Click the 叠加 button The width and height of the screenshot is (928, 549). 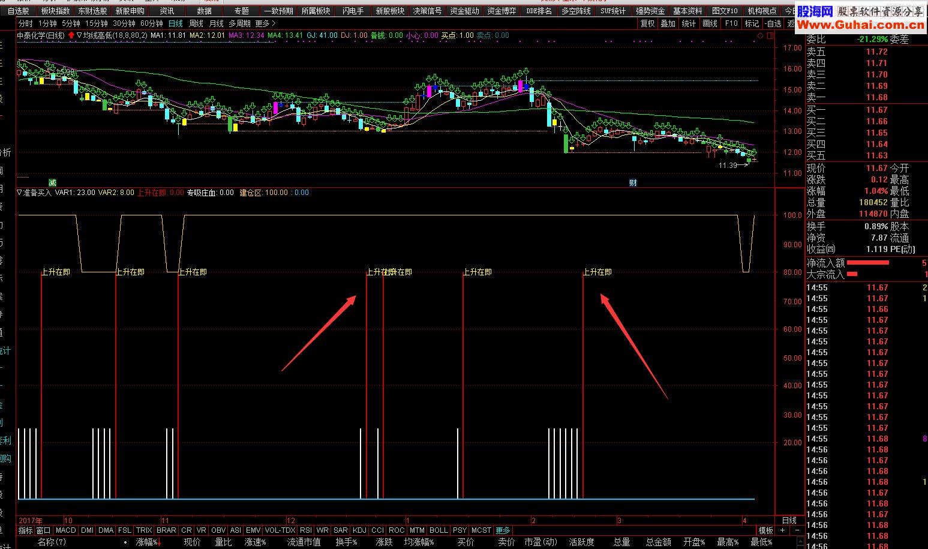(x=668, y=23)
